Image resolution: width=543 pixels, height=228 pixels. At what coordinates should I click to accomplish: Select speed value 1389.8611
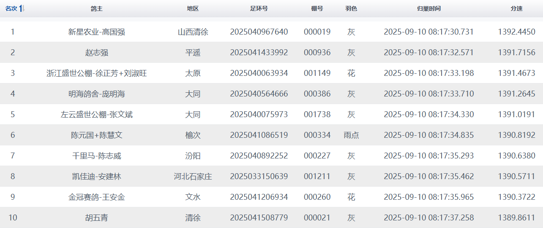[516, 218]
